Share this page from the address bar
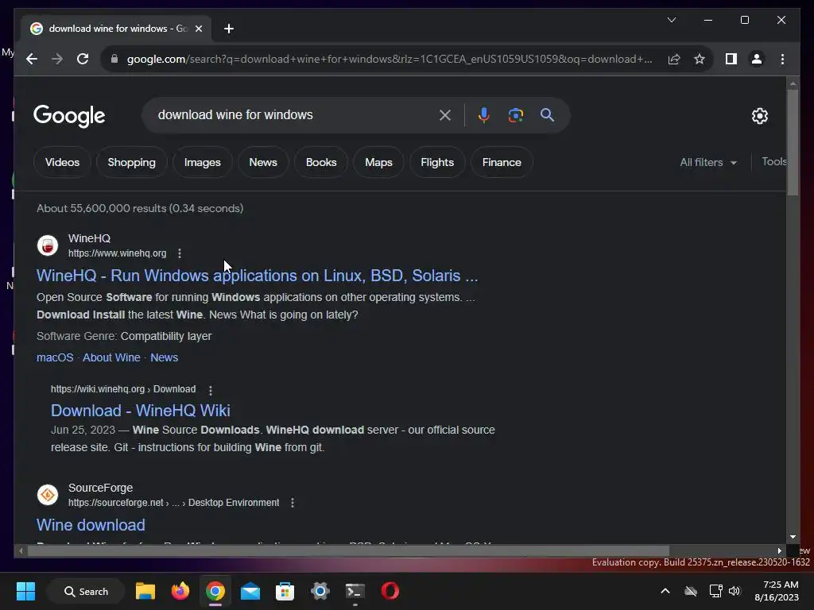Screen dimensions: 814x610 [x=674, y=59]
